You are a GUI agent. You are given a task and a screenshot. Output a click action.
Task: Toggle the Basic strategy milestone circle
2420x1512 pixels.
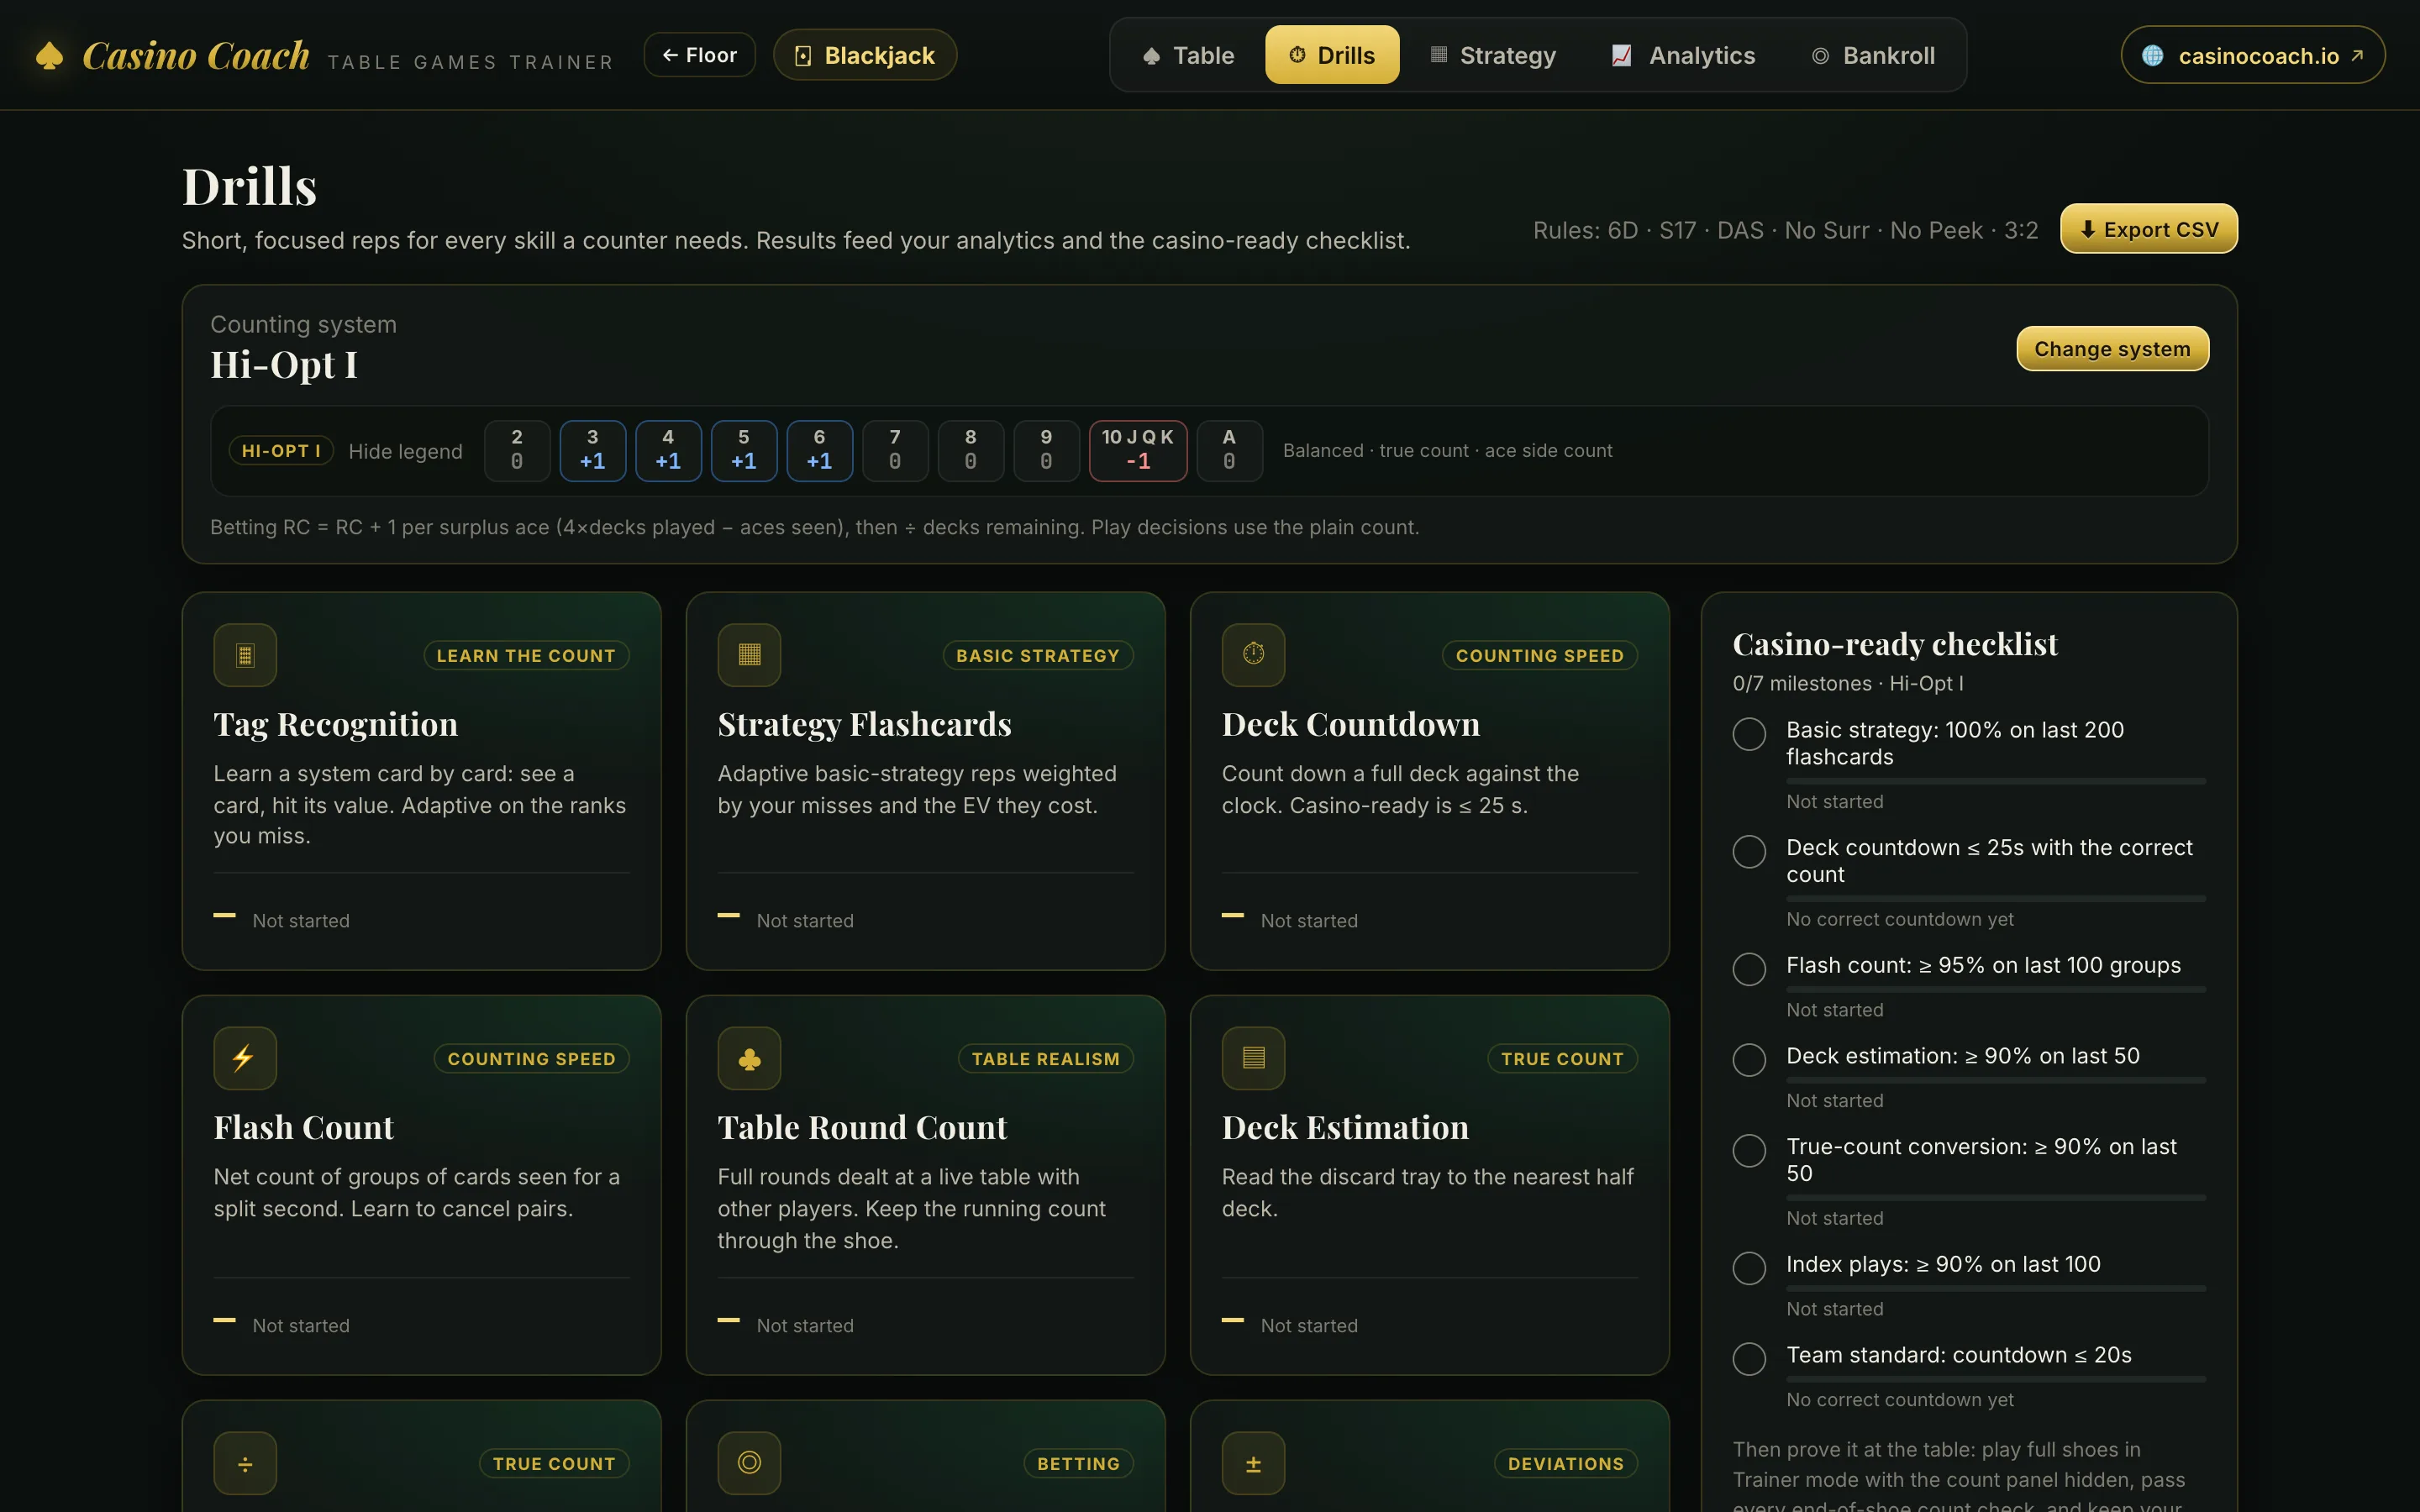(x=1749, y=734)
